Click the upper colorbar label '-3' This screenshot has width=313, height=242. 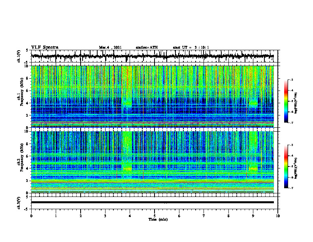coord(291,79)
